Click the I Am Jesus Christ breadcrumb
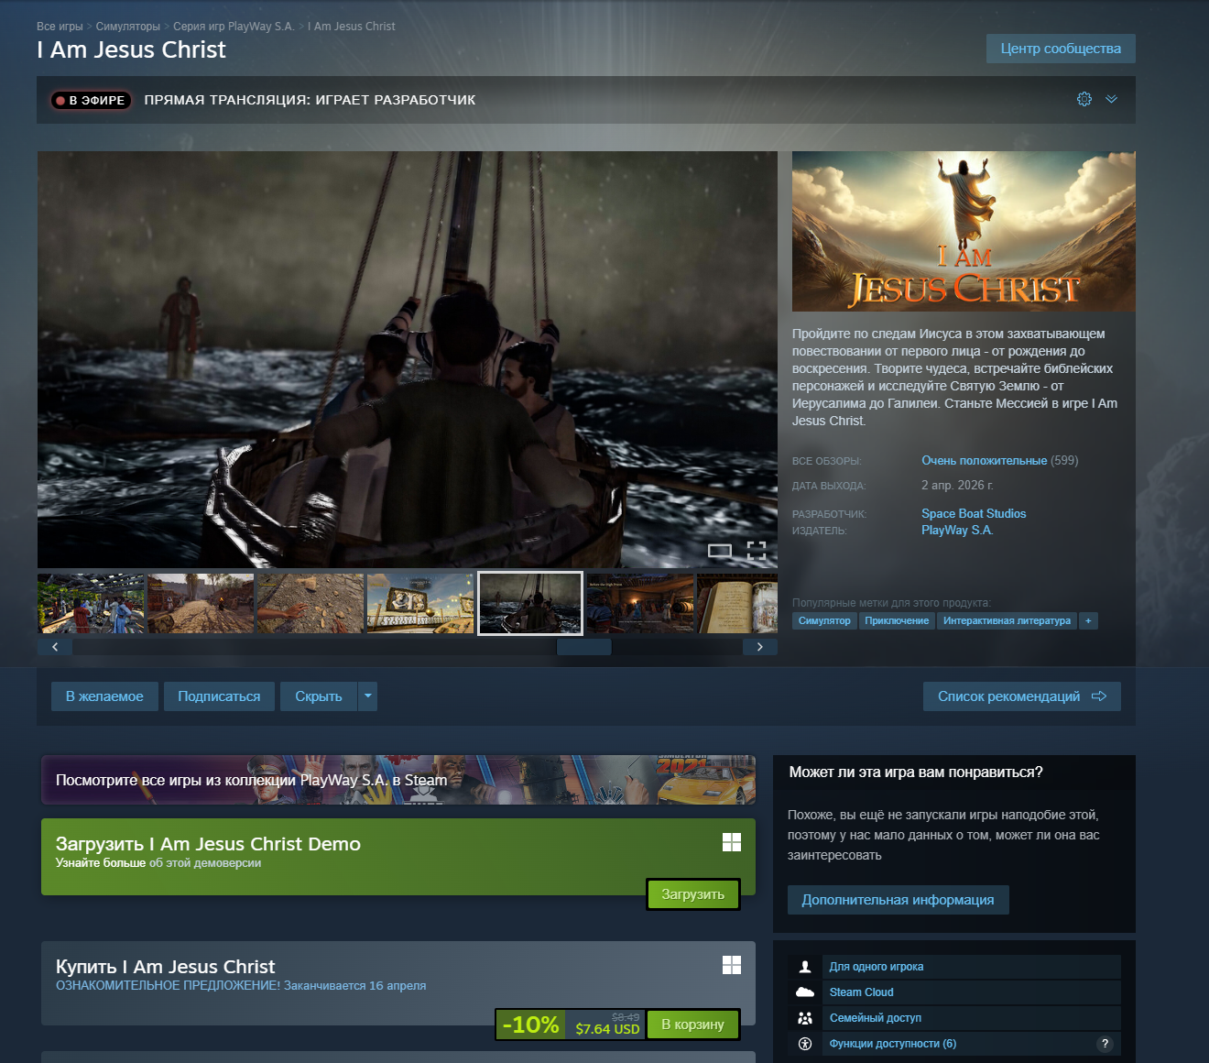Viewport: 1209px width, 1063px height. (352, 27)
